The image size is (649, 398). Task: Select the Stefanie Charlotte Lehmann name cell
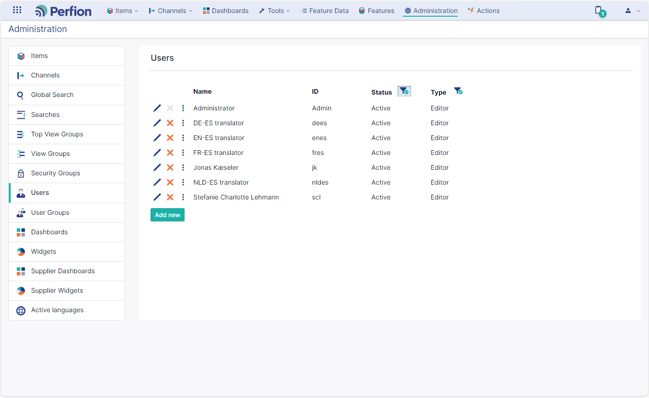pos(236,197)
